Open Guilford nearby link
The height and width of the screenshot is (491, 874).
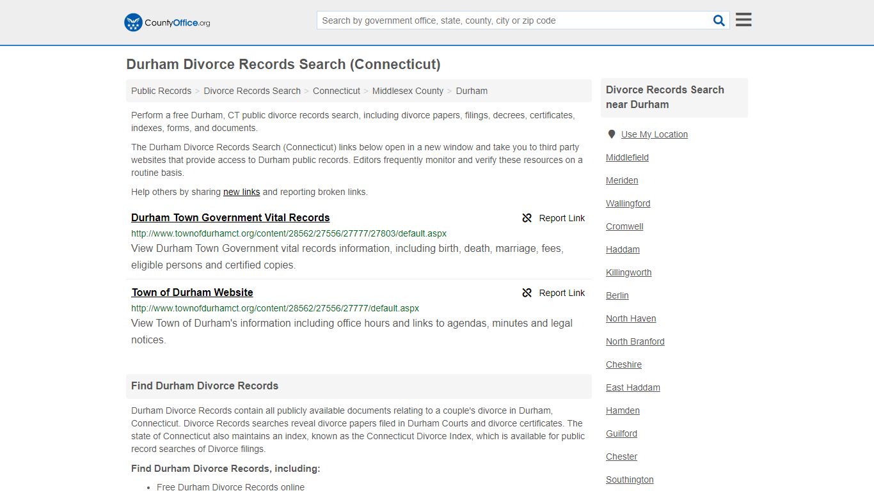coord(621,433)
